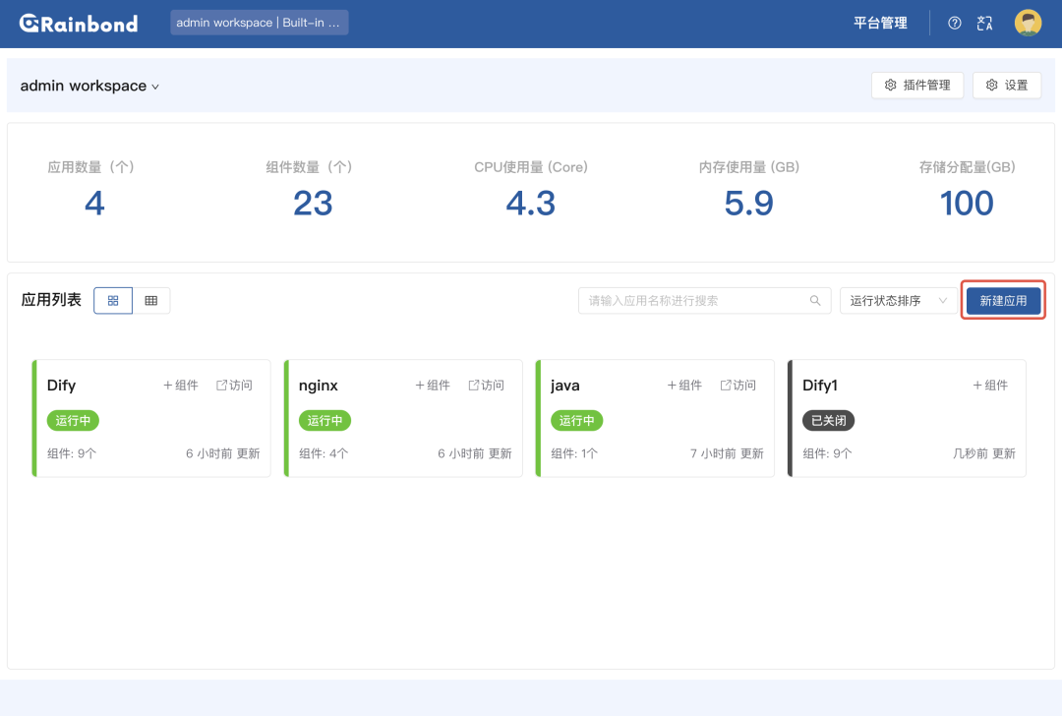Click the 新建应用 button
This screenshot has width=1062, height=716.
[1003, 301]
